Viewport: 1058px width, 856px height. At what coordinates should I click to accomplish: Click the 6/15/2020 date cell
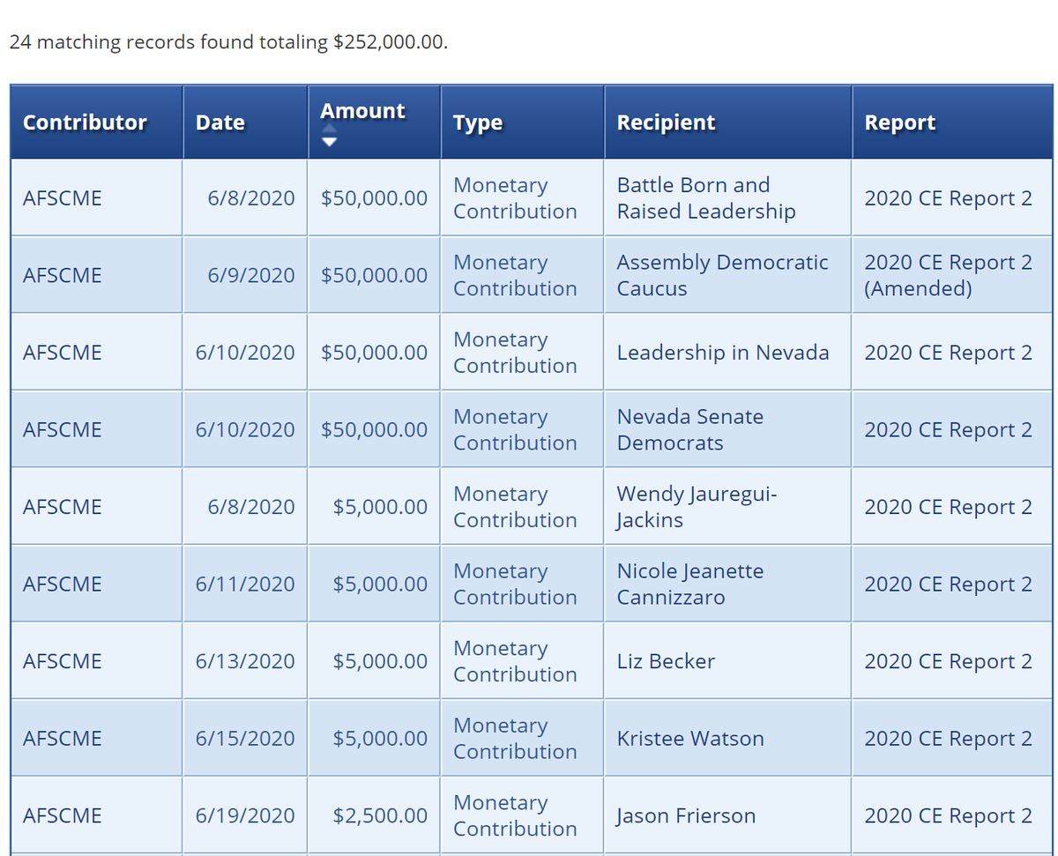pos(245,738)
